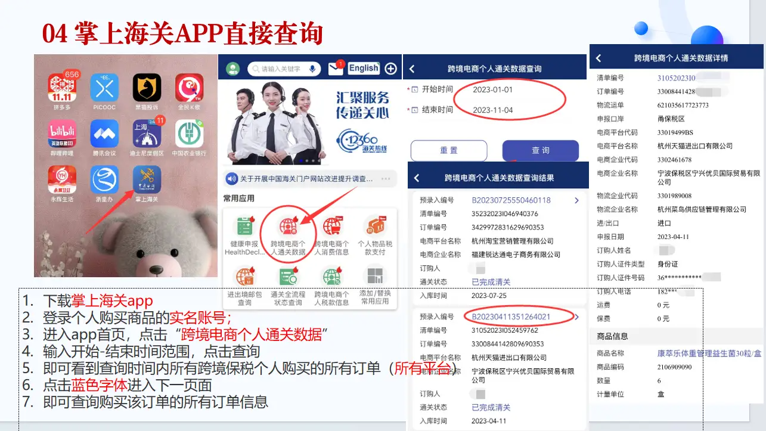
Task: Expand record B20230411351264021 with chevron
Action: tap(577, 317)
